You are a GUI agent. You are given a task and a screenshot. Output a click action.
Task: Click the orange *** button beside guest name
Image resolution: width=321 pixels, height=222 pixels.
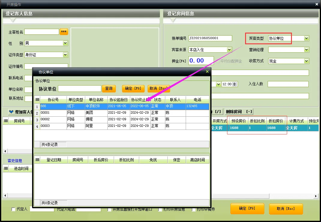[64, 32]
